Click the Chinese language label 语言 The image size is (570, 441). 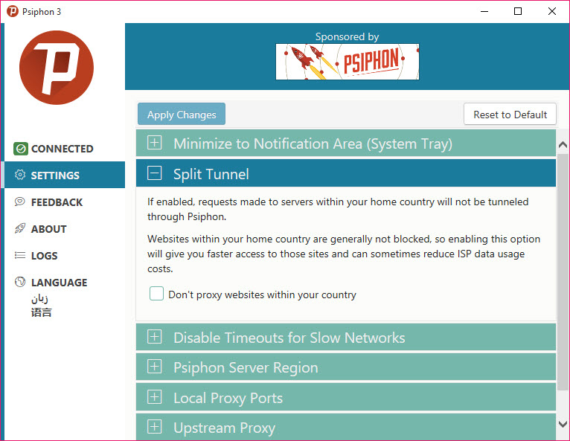click(x=41, y=312)
